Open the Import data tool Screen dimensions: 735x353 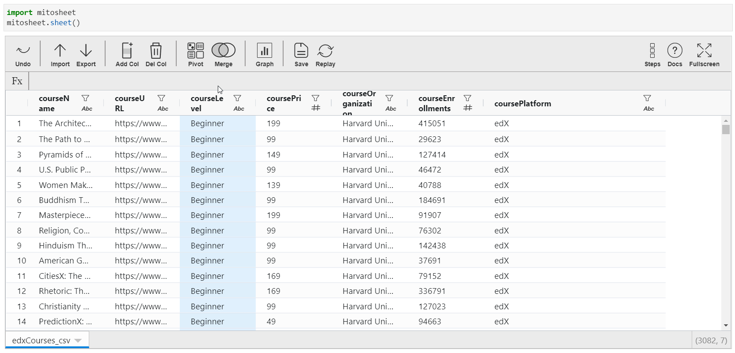[x=60, y=54]
